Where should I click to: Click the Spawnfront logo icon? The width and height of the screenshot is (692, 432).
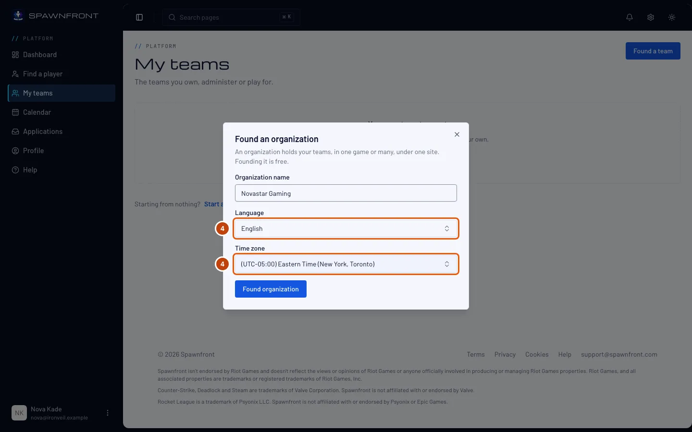tap(18, 16)
